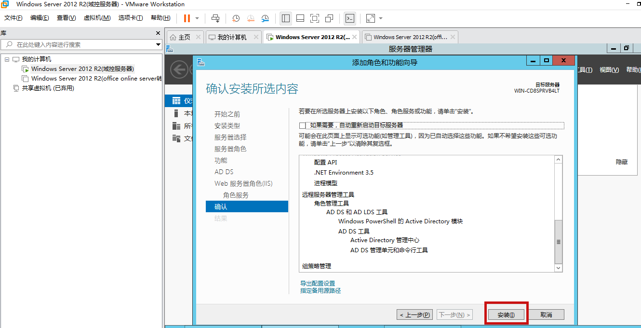Open the stretch guest dropdown arrow

[381, 18]
